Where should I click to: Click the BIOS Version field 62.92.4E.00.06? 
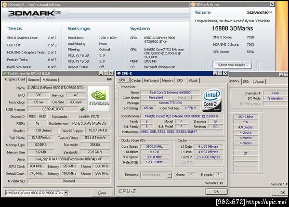[x=53, y=109]
